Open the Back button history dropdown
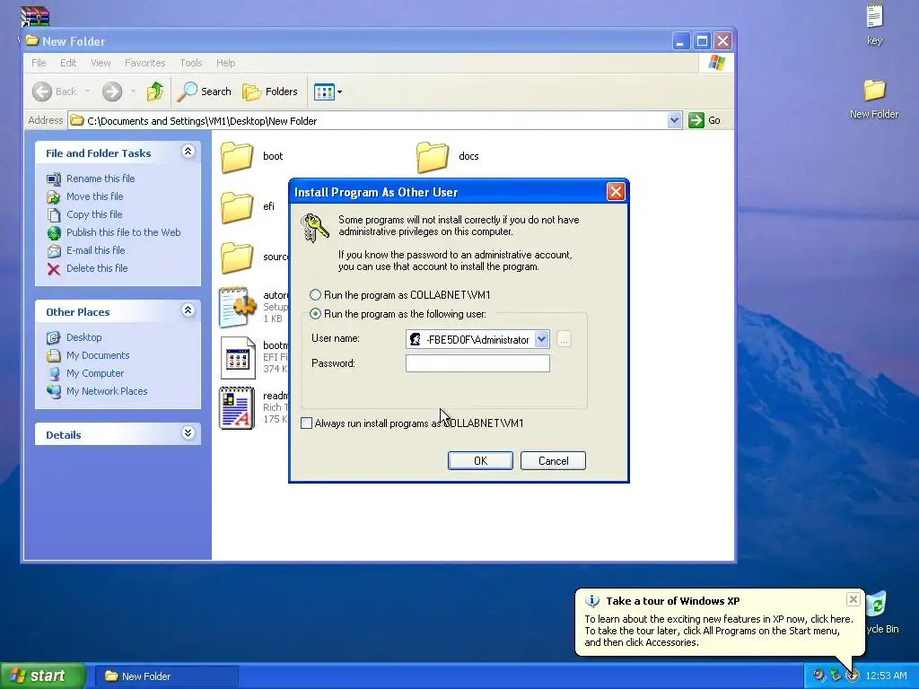 [88, 92]
